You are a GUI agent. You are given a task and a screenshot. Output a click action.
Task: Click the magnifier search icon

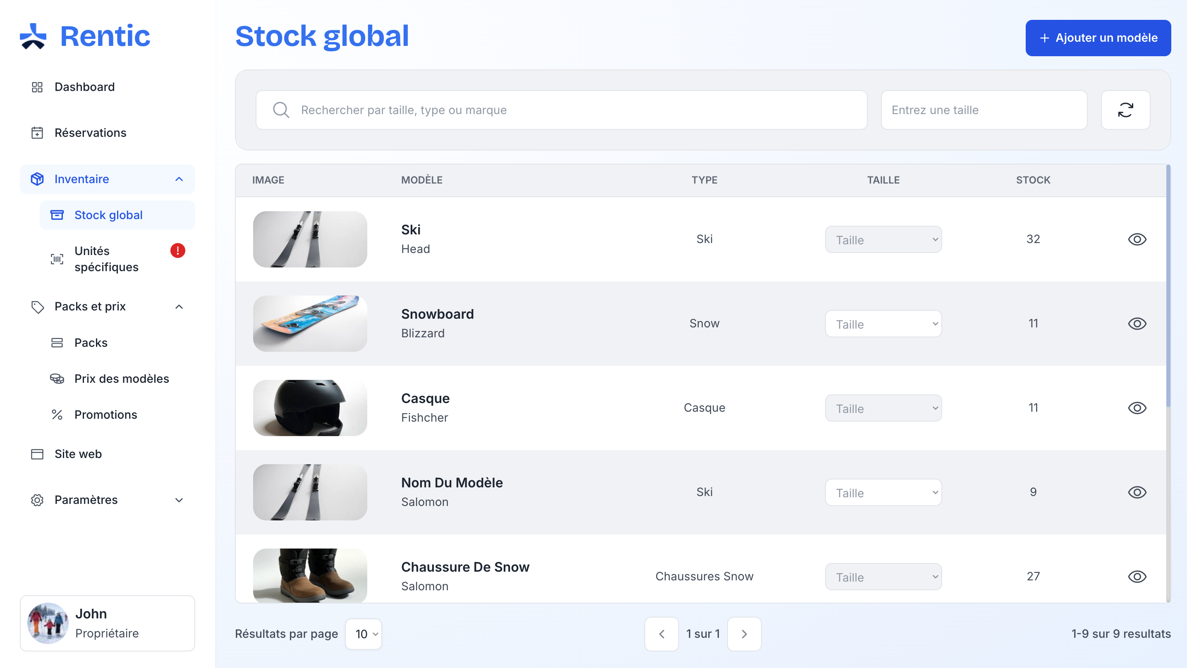281,110
